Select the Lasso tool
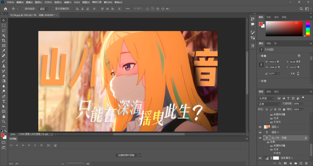The image size is (313, 166). [4, 30]
